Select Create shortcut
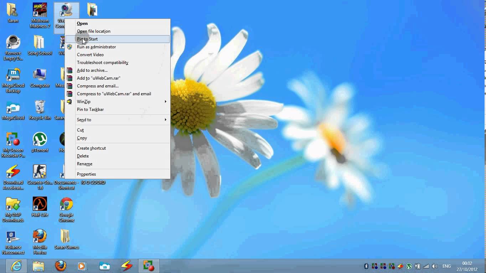486x273 pixels. tap(118, 148)
